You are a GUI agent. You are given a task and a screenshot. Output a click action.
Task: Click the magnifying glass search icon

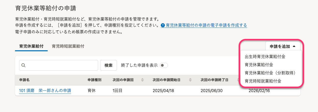coord(23,65)
